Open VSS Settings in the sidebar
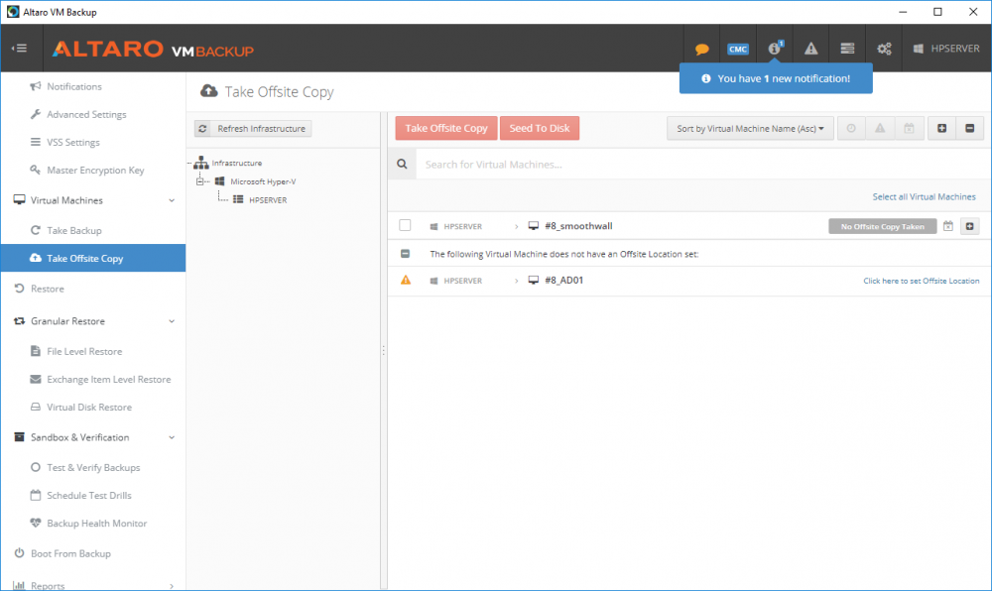This screenshot has width=992, height=591. point(72,142)
